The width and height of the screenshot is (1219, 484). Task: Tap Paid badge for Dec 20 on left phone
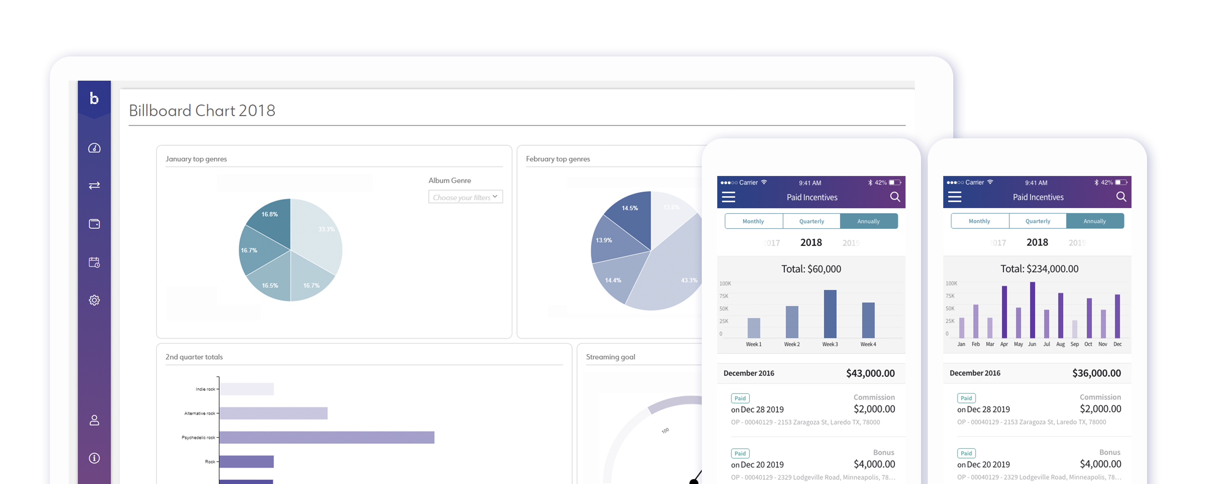click(740, 453)
